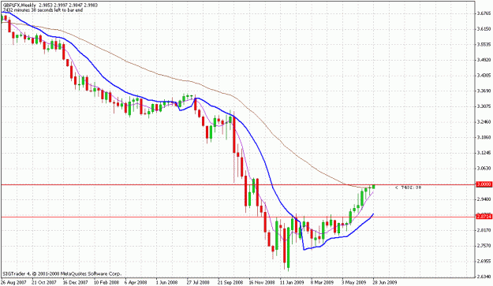Click the 21 Sep 2008 date label

pyautogui.click(x=230, y=283)
